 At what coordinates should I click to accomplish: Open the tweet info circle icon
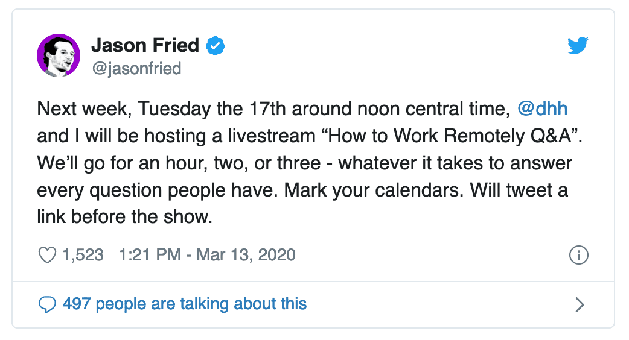[x=578, y=255]
